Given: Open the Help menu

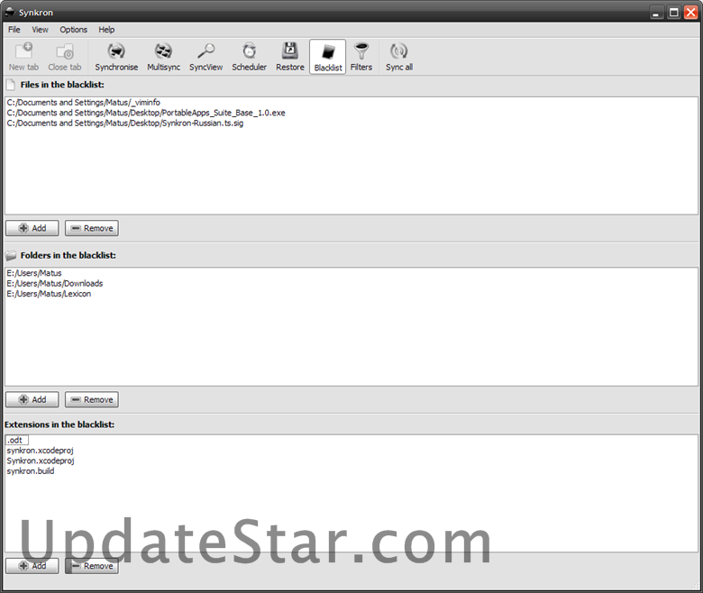Looking at the screenshot, I should [106, 30].
